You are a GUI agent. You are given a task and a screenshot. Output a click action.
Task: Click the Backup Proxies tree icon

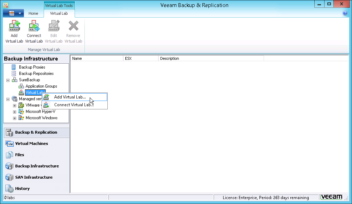14,67
